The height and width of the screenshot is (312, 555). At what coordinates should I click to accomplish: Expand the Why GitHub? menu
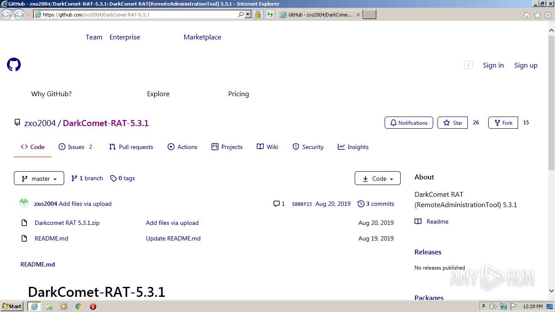[x=51, y=94]
